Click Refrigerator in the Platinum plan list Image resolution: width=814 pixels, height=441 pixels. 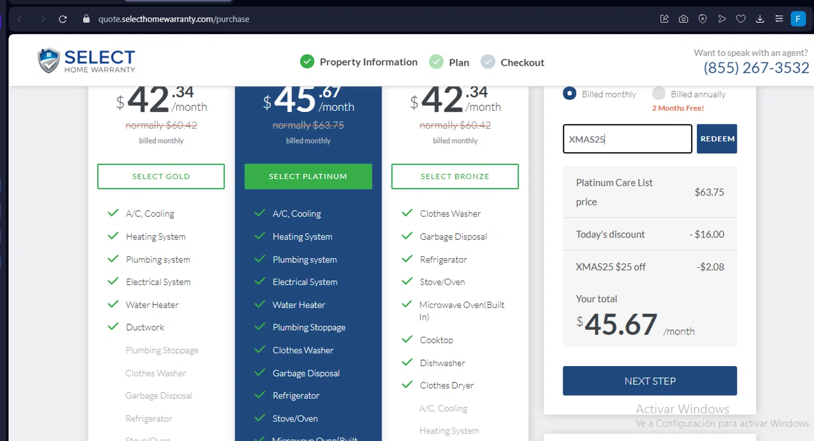pos(296,395)
